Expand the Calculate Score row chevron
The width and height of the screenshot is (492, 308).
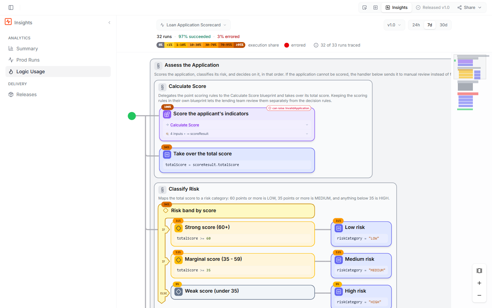pos(307,125)
